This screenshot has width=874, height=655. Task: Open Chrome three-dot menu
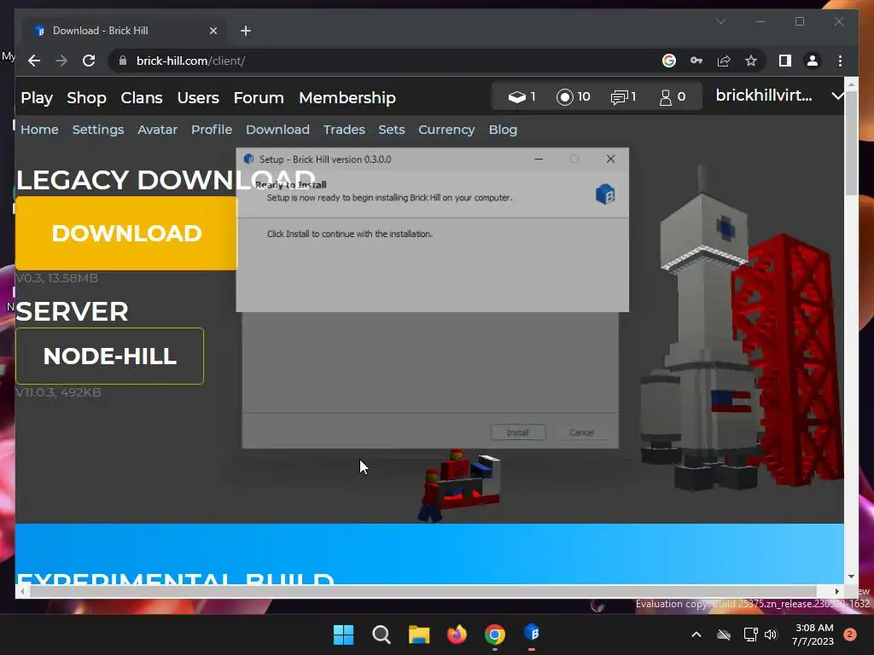pyautogui.click(x=840, y=61)
